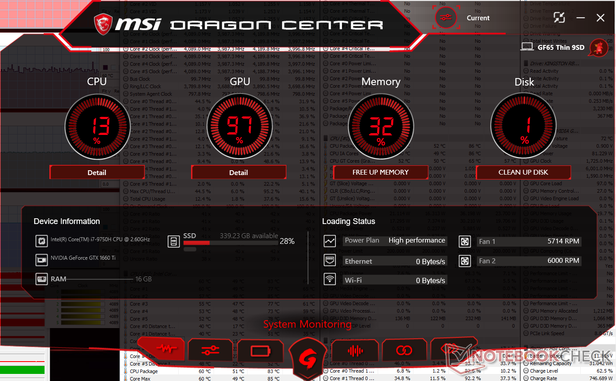The width and height of the screenshot is (616, 381).
Task: Click the Power Plan chart icon
Action: click(x=330, y=241)
